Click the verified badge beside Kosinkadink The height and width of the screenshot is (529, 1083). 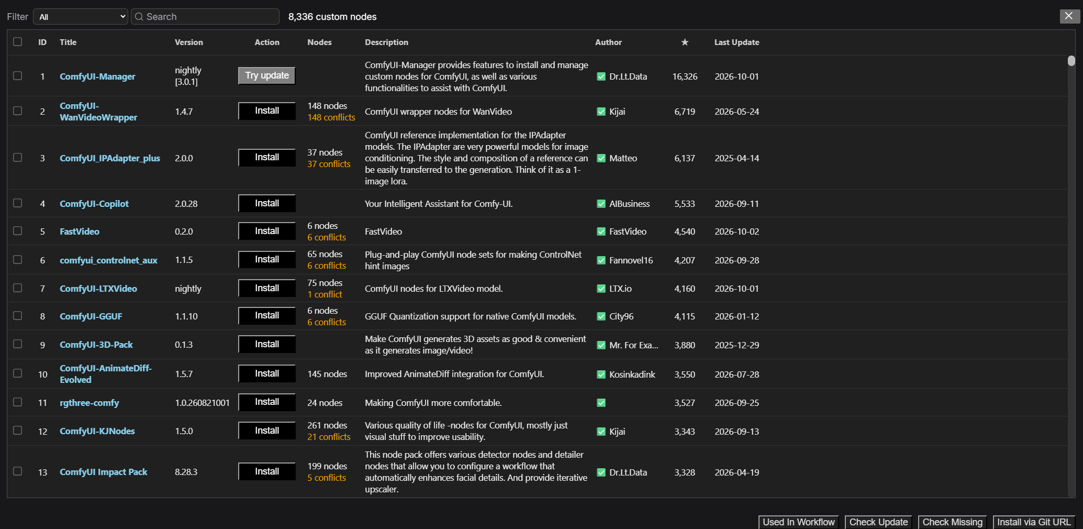[x=601, y=374]
